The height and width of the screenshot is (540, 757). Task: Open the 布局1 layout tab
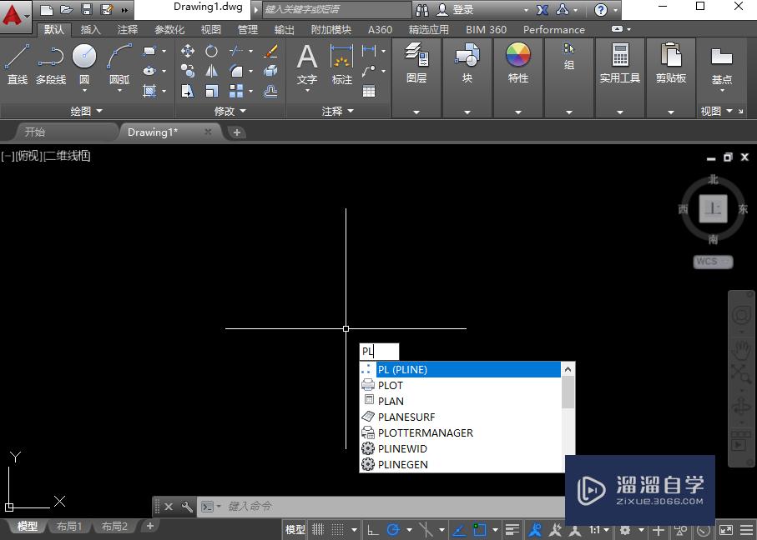click(70, 526)
